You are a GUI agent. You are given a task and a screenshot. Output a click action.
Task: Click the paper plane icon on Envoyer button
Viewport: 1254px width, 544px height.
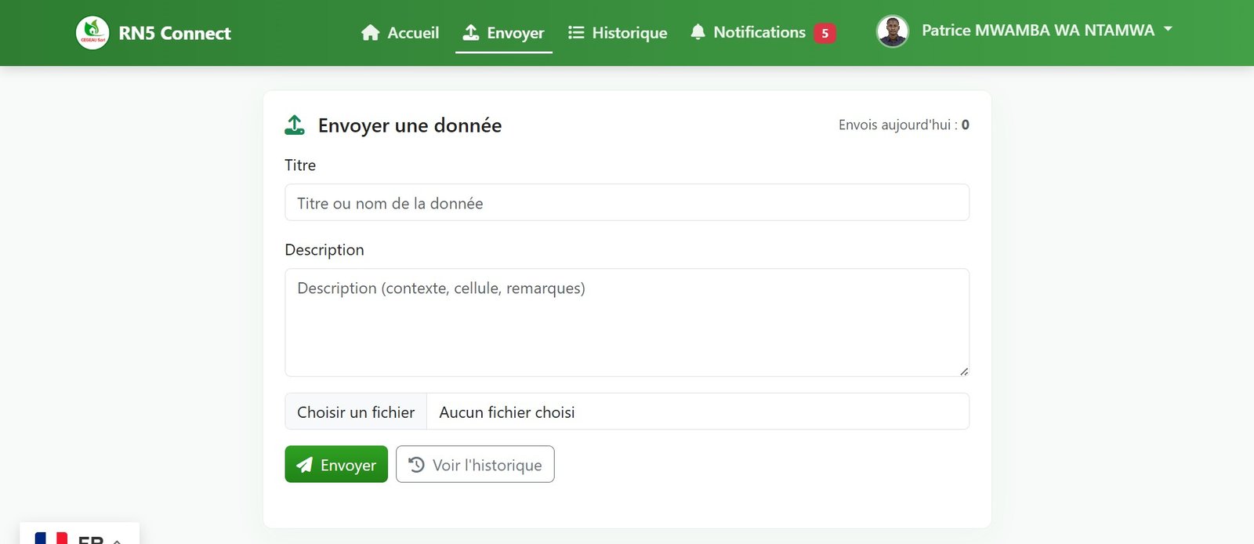[x=305, y=465]
